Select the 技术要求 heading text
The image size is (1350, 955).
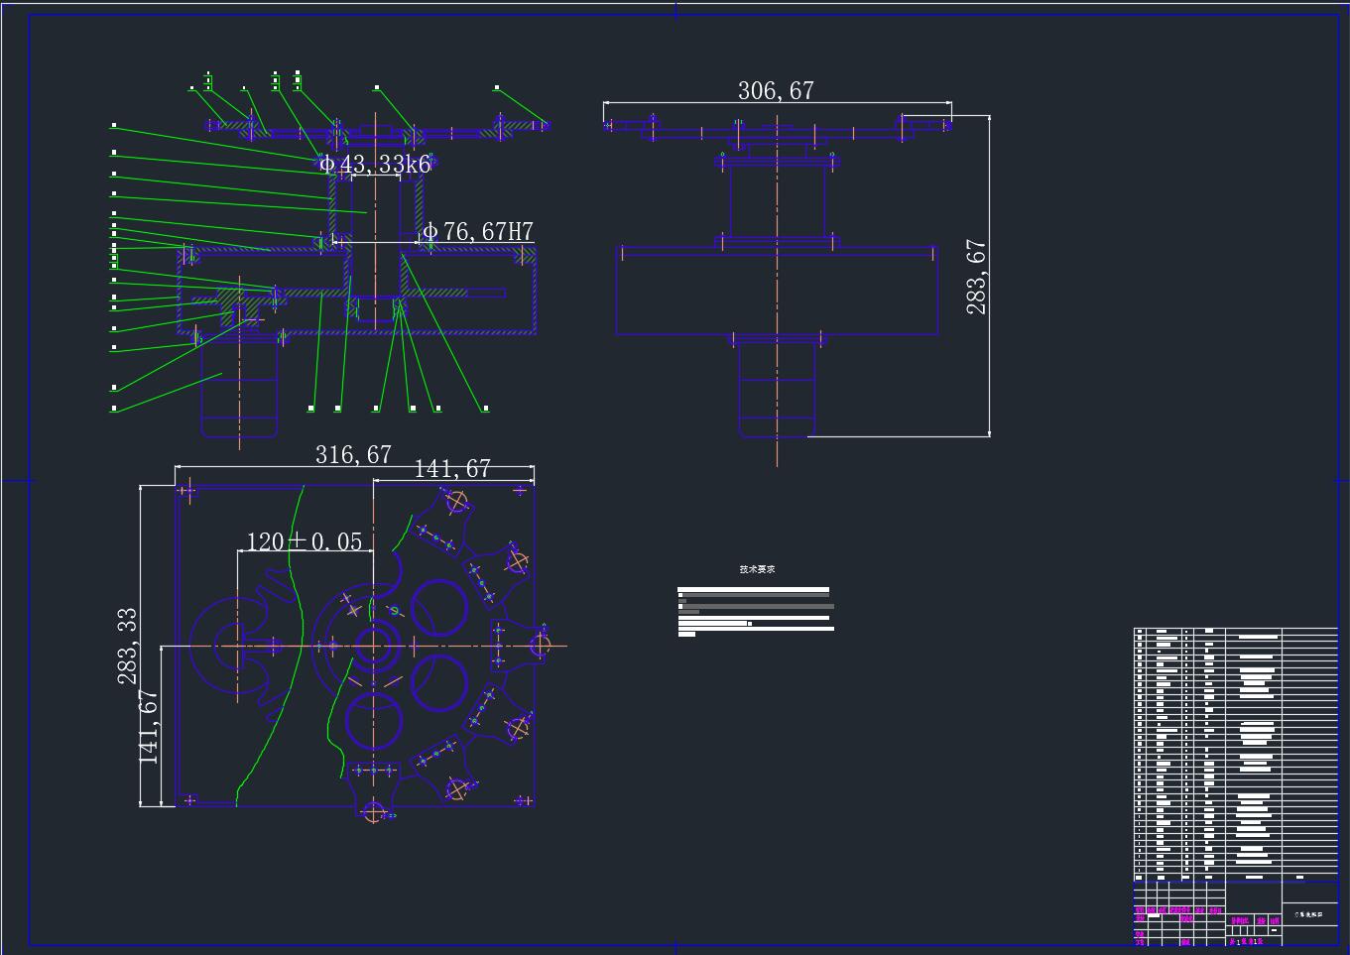pos(757,569)
